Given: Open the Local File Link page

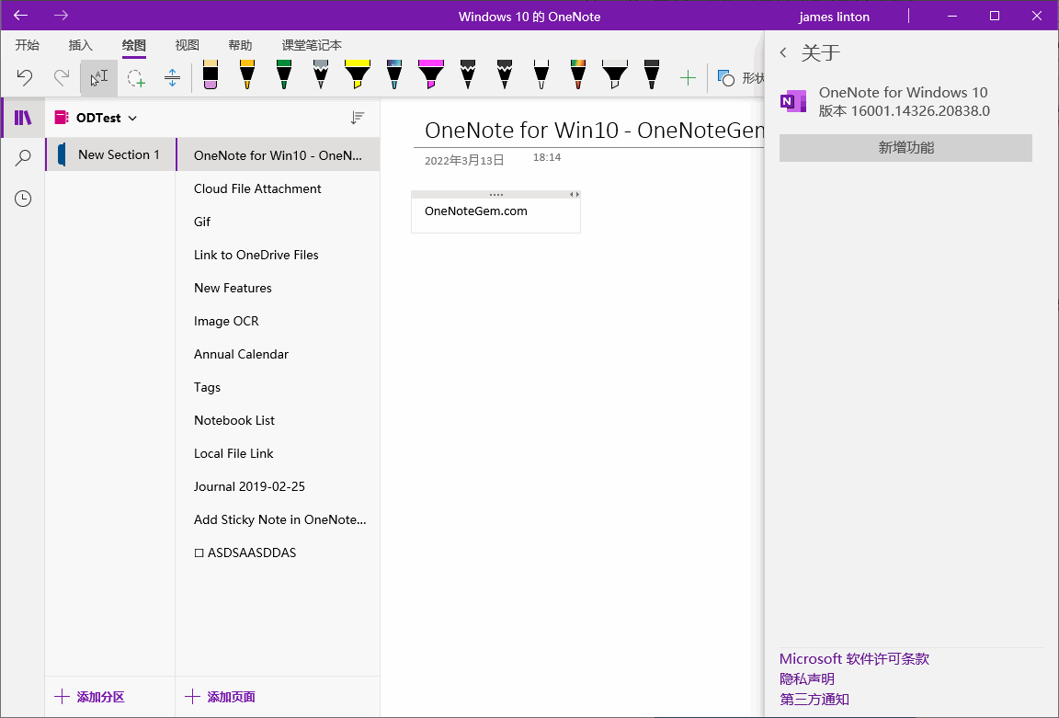Looking at the screenshot, I should (x=278, y=453).
